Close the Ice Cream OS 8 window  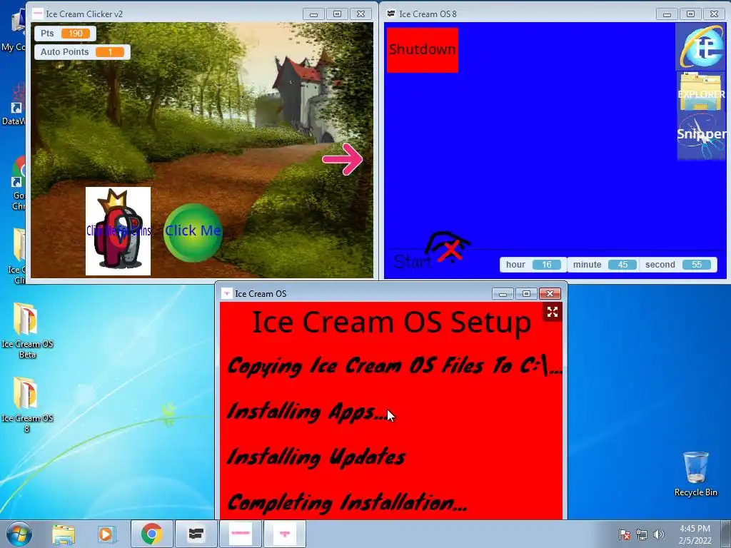[x=714, y=14]
